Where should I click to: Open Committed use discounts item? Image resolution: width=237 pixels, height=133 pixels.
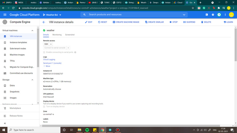coord(19,73)
